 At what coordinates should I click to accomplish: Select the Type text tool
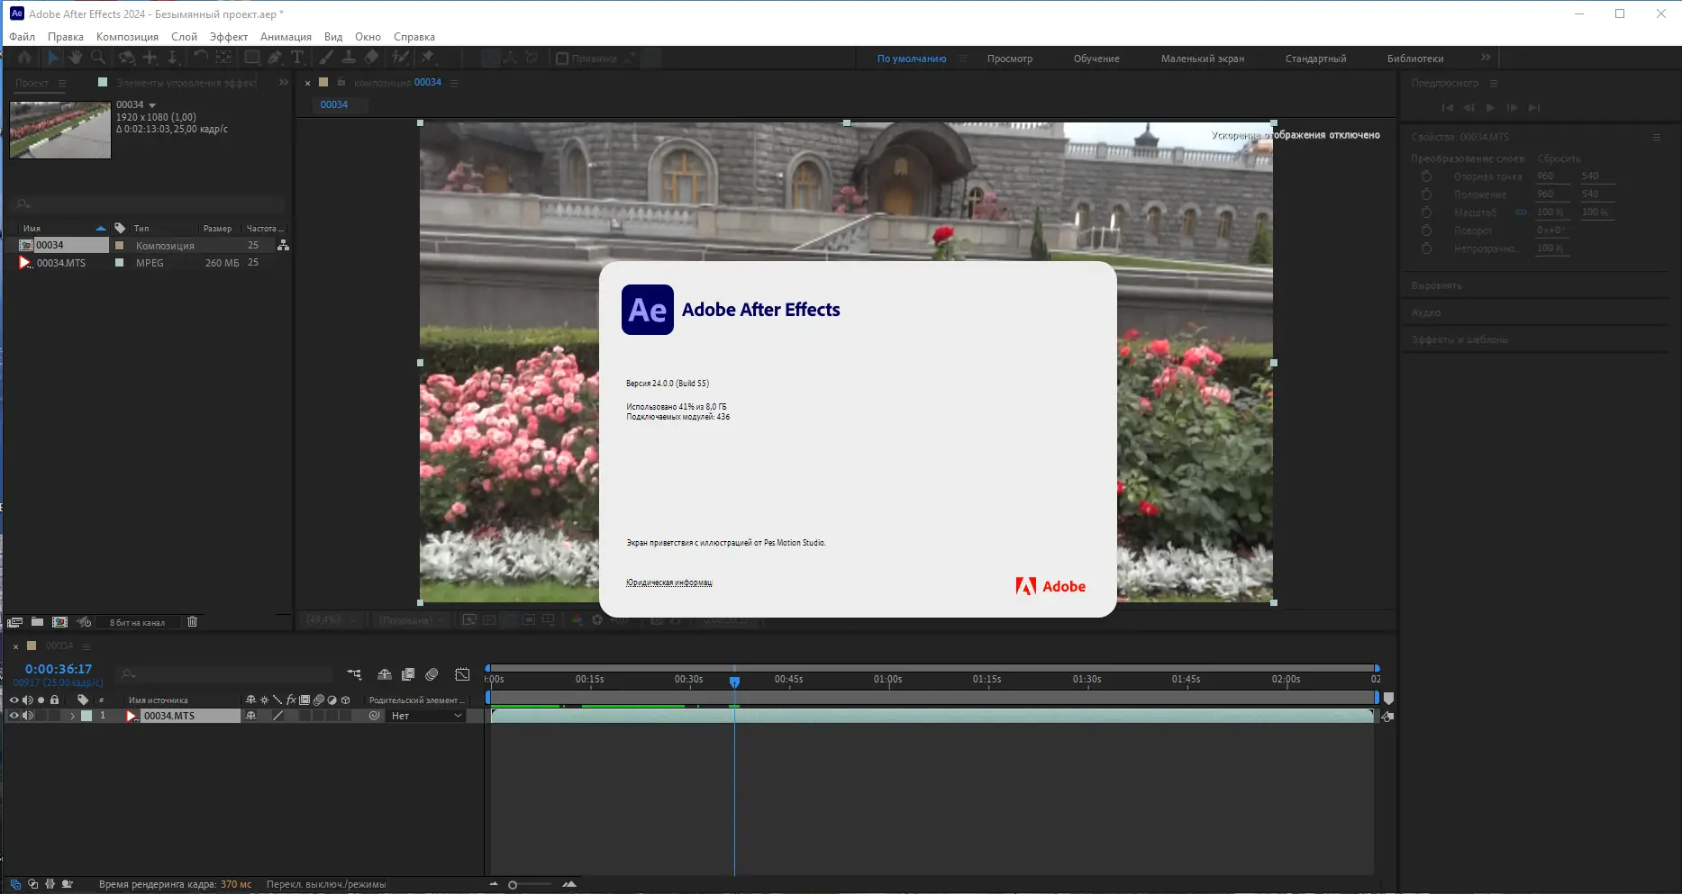pos(297,58)
